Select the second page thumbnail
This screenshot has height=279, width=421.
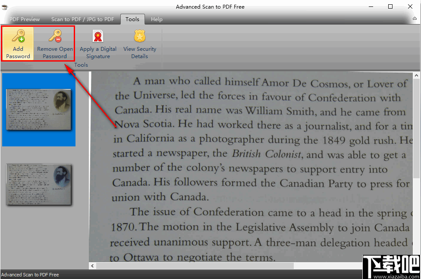coord(38,185)
